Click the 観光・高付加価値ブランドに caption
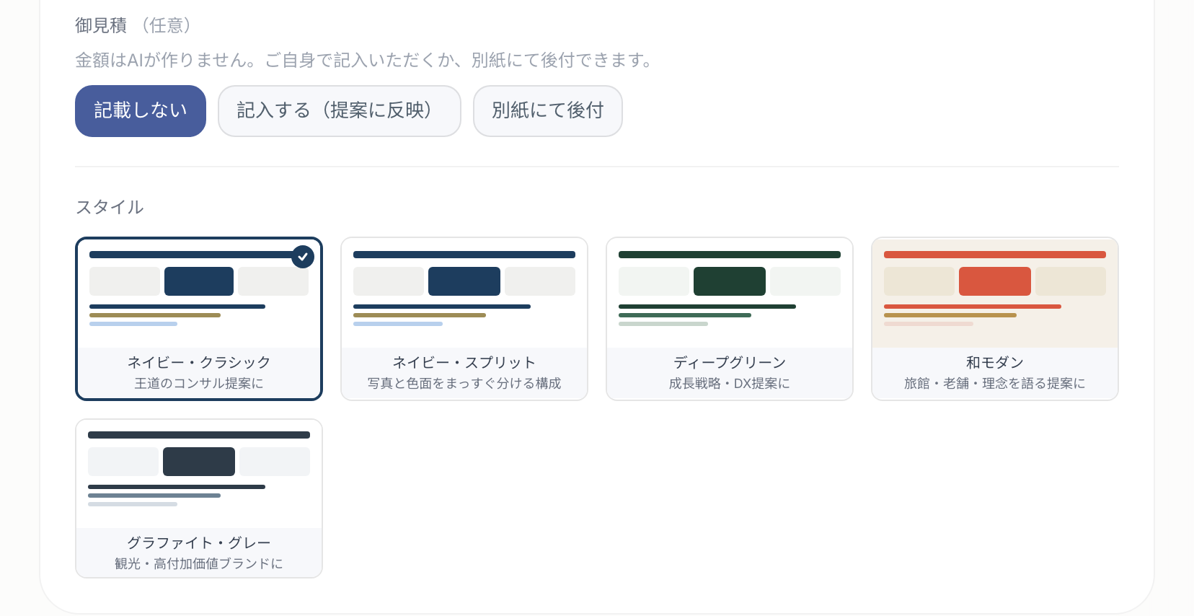The height and width of the screenshot is (616, 1194). pos(199,564)
